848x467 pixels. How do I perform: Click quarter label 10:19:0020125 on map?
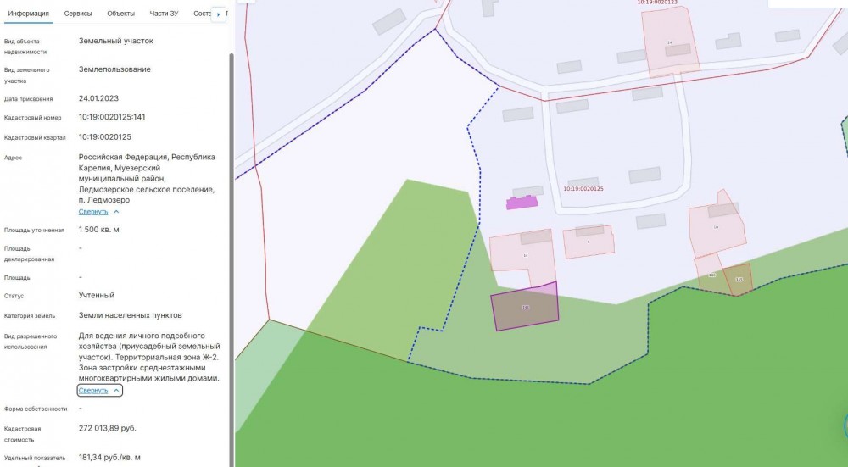[x=583, y=188]
